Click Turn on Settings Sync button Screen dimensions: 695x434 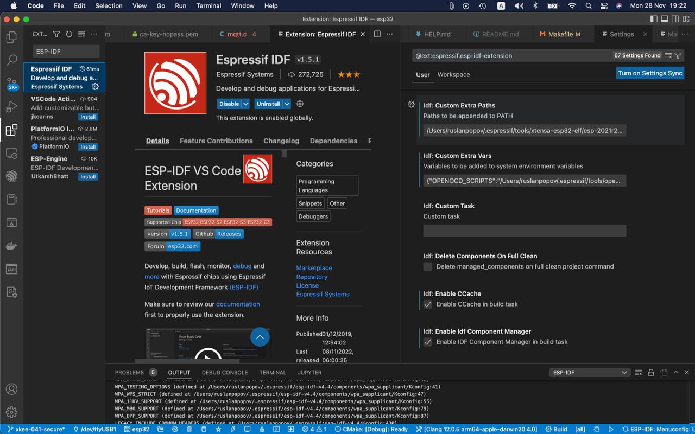pyautogui.click(x=650, y=73)
